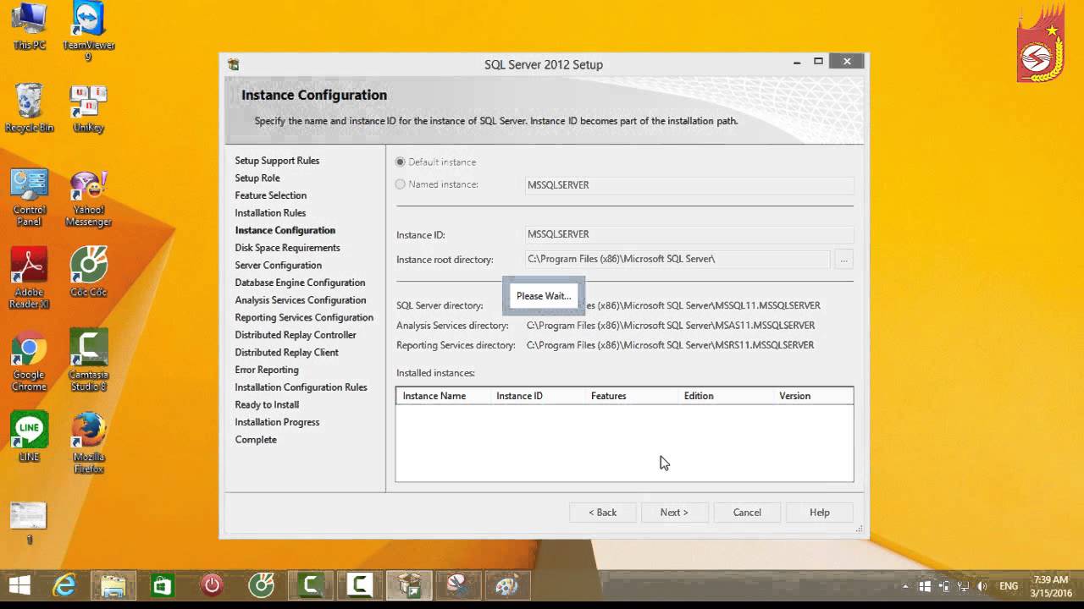Open Windows Store from taskbar
The image size is (1084, 609).
coord(163,585)
